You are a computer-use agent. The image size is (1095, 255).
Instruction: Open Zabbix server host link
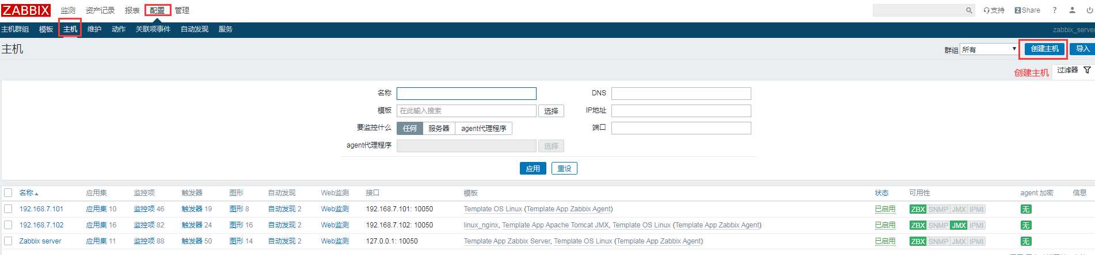click(40, 241)
